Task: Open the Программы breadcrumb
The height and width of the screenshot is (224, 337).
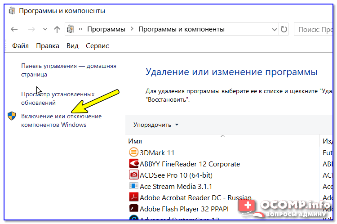Action: pyautogui.click(x=106, y=29)
